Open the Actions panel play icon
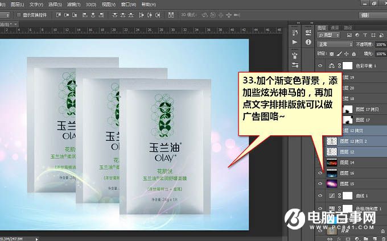Viewport: 387px width, 241px height. pos(295,42)
